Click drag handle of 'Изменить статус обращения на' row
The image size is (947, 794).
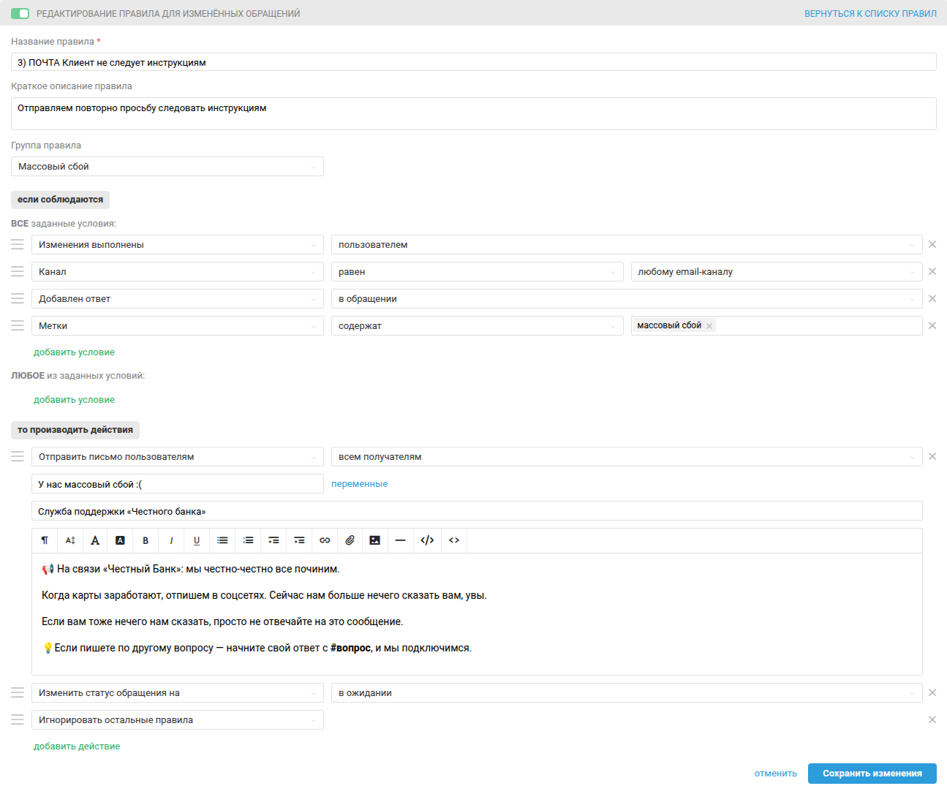tap(18, 692)
